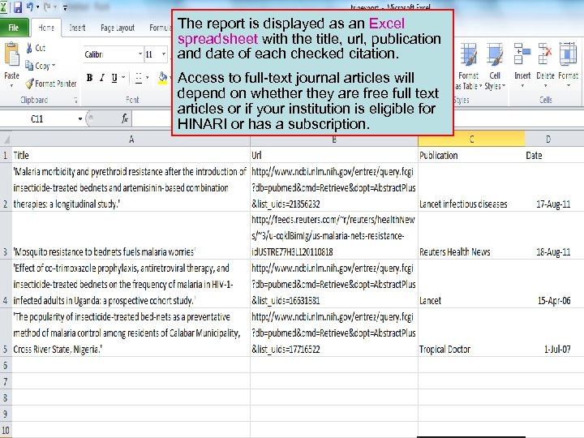This screenshot has height=438, width=584.
Task: Click the 'Url' header cell
Action: click(334, 155)
